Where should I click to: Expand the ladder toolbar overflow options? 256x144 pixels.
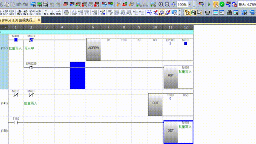pyautogui.click(x=180, y=12)
